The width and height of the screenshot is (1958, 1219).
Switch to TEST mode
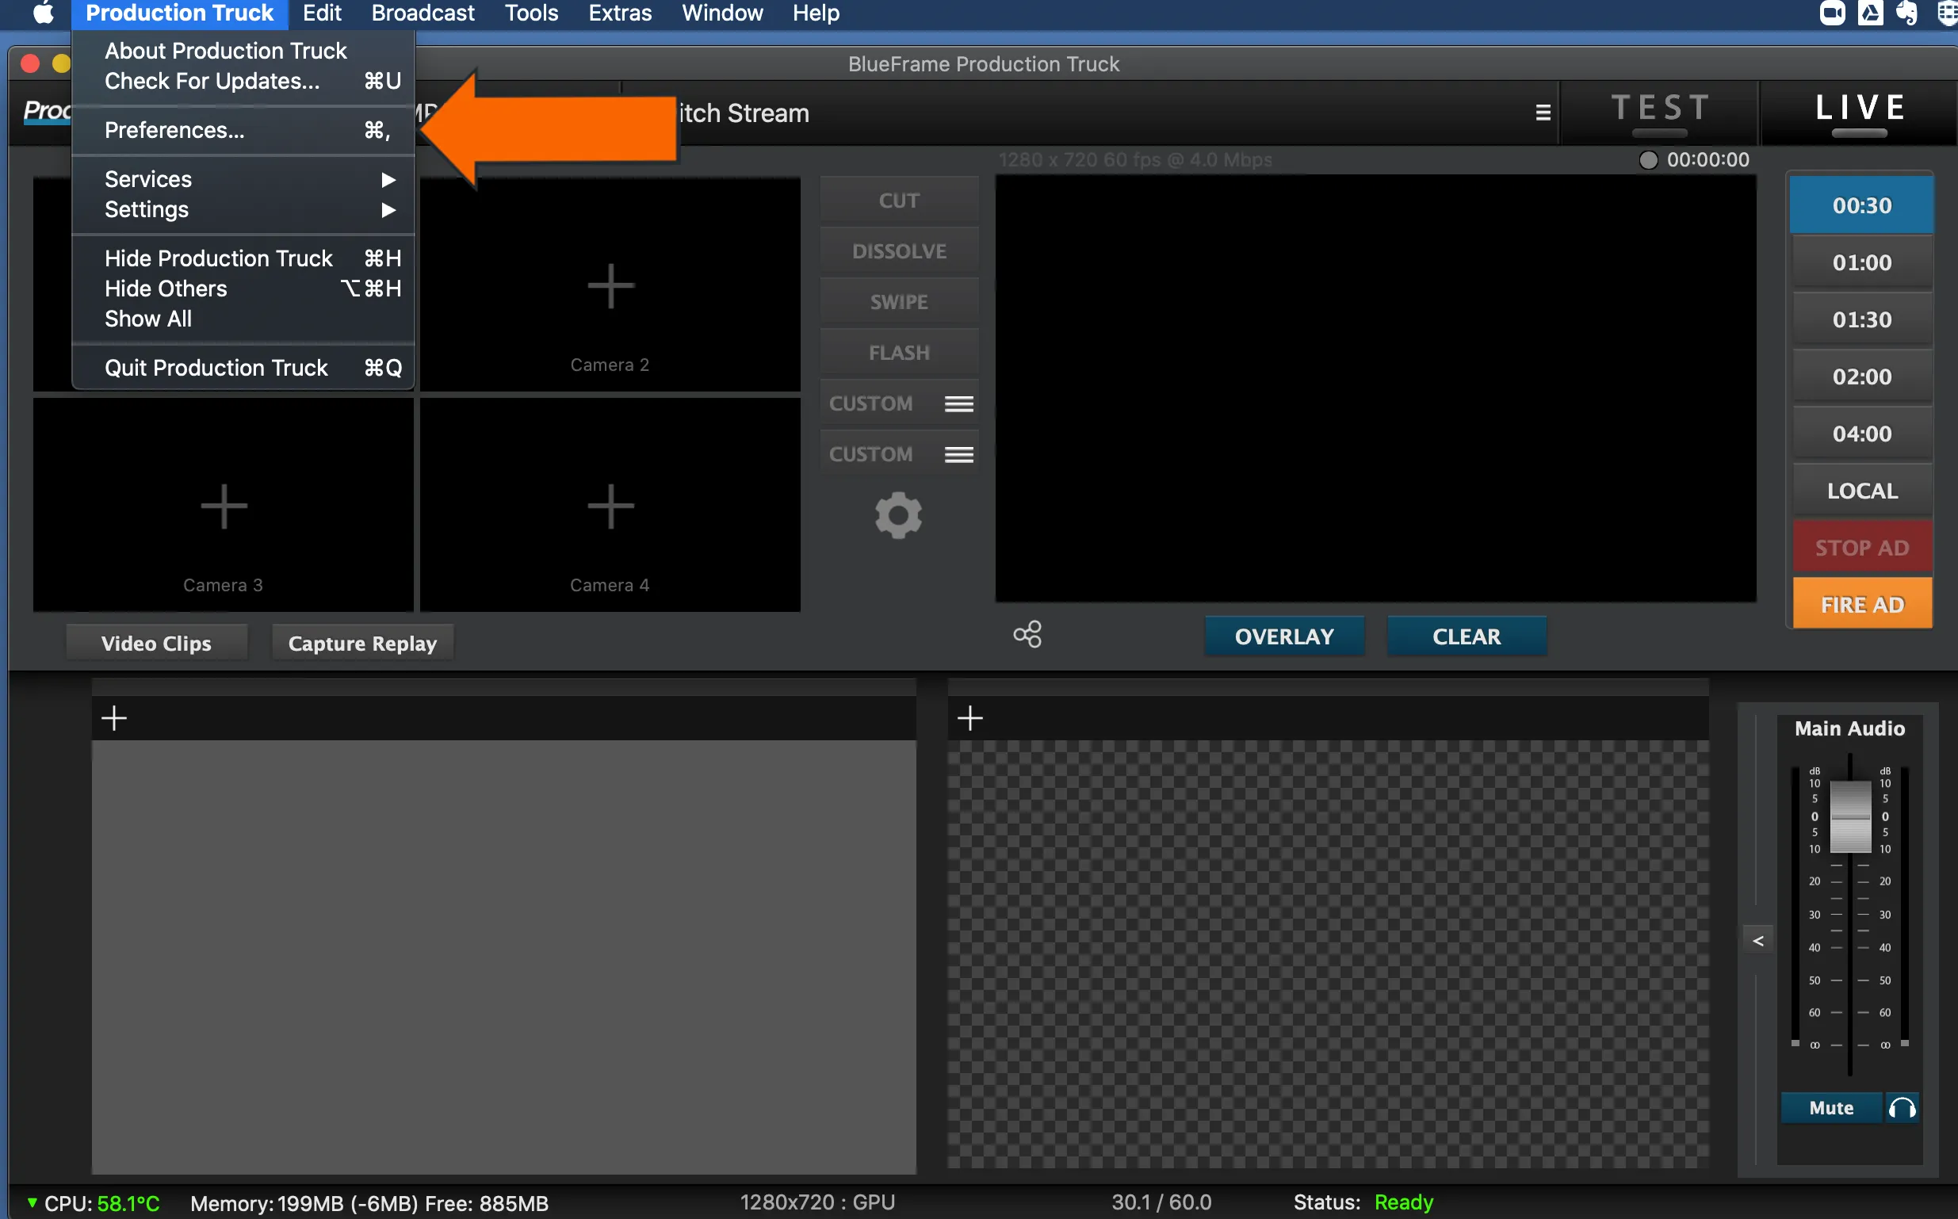1661,112
